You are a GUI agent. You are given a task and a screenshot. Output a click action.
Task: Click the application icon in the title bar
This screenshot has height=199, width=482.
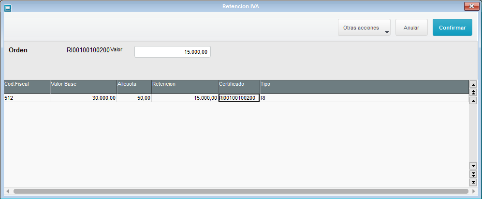[8, 7]
